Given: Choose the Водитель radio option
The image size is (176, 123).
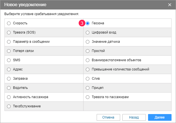Looking at the screenshot, I should [9, 88].
